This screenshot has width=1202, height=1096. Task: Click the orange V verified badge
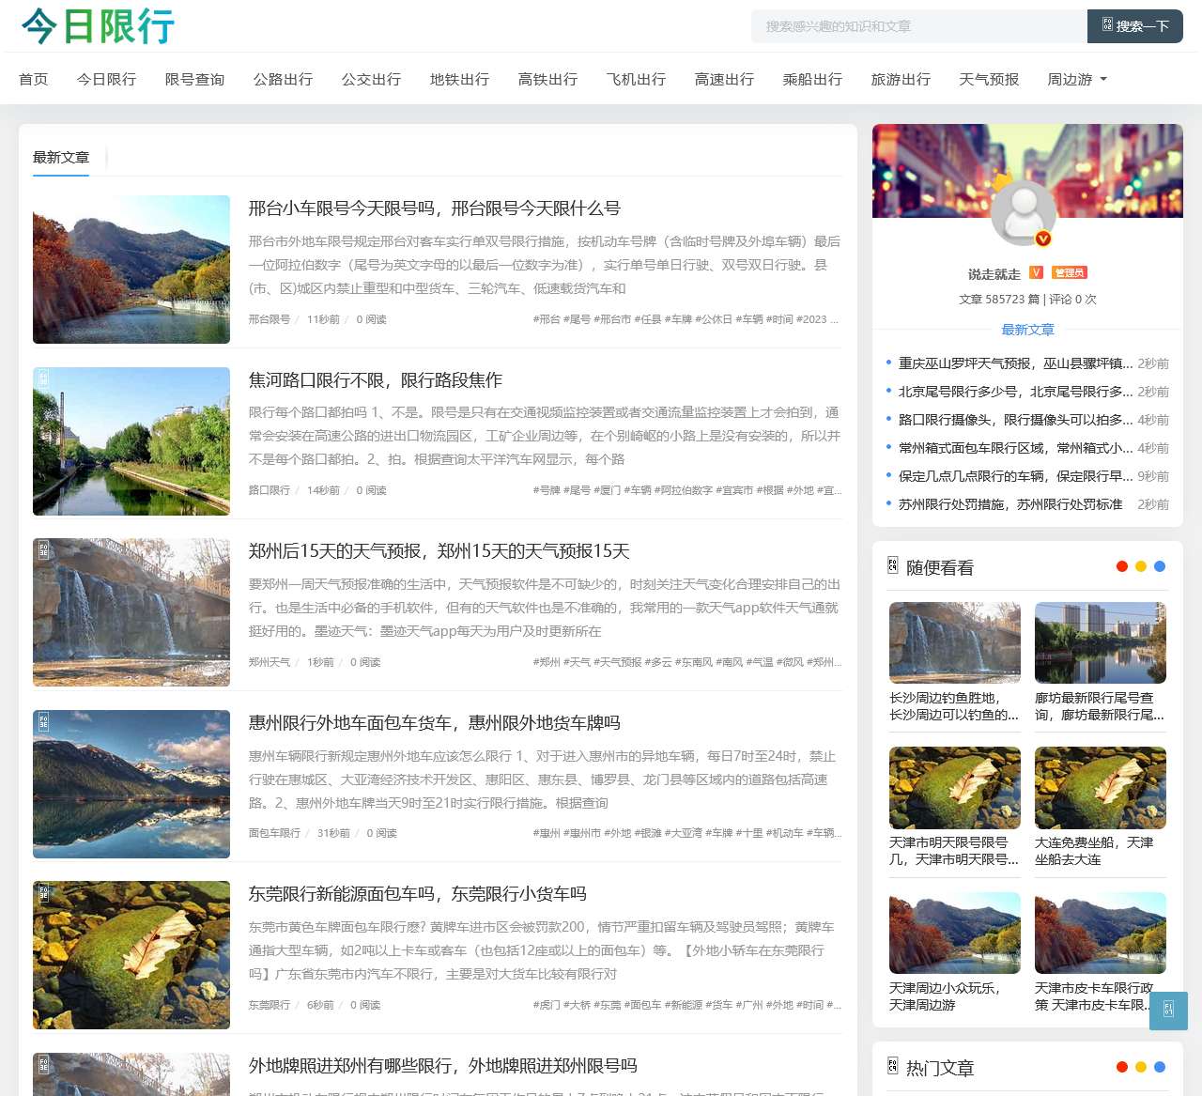[1037, 272]
